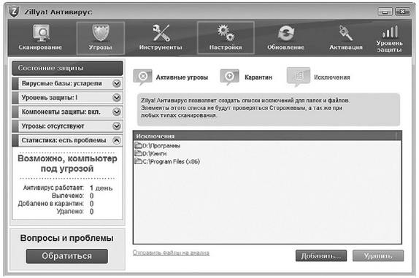Open Уровень защиты signal bars icon
Viewport: 419px width, 278px height.
[390, 32]
